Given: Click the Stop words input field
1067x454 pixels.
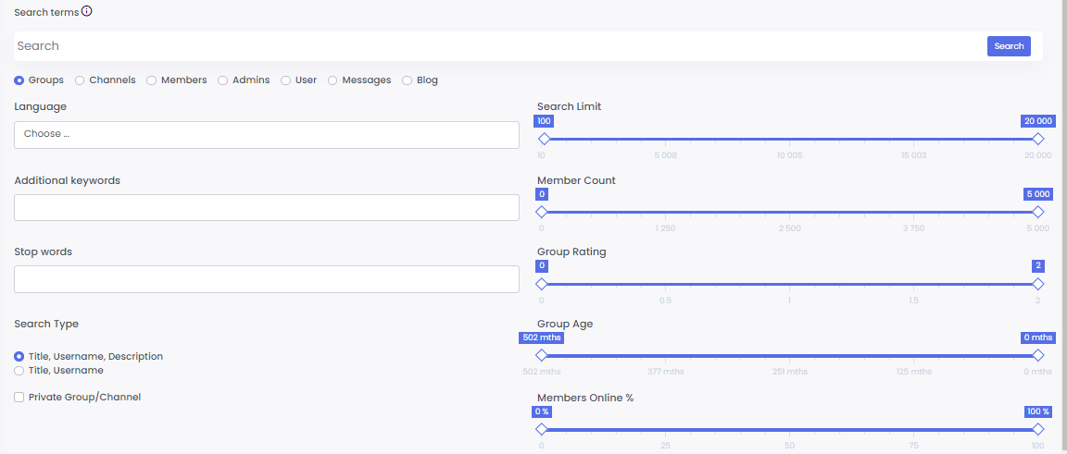Looking at the screenshot, I should pos(267,279).
